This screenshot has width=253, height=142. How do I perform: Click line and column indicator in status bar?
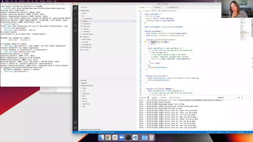[x=211, y=132]
